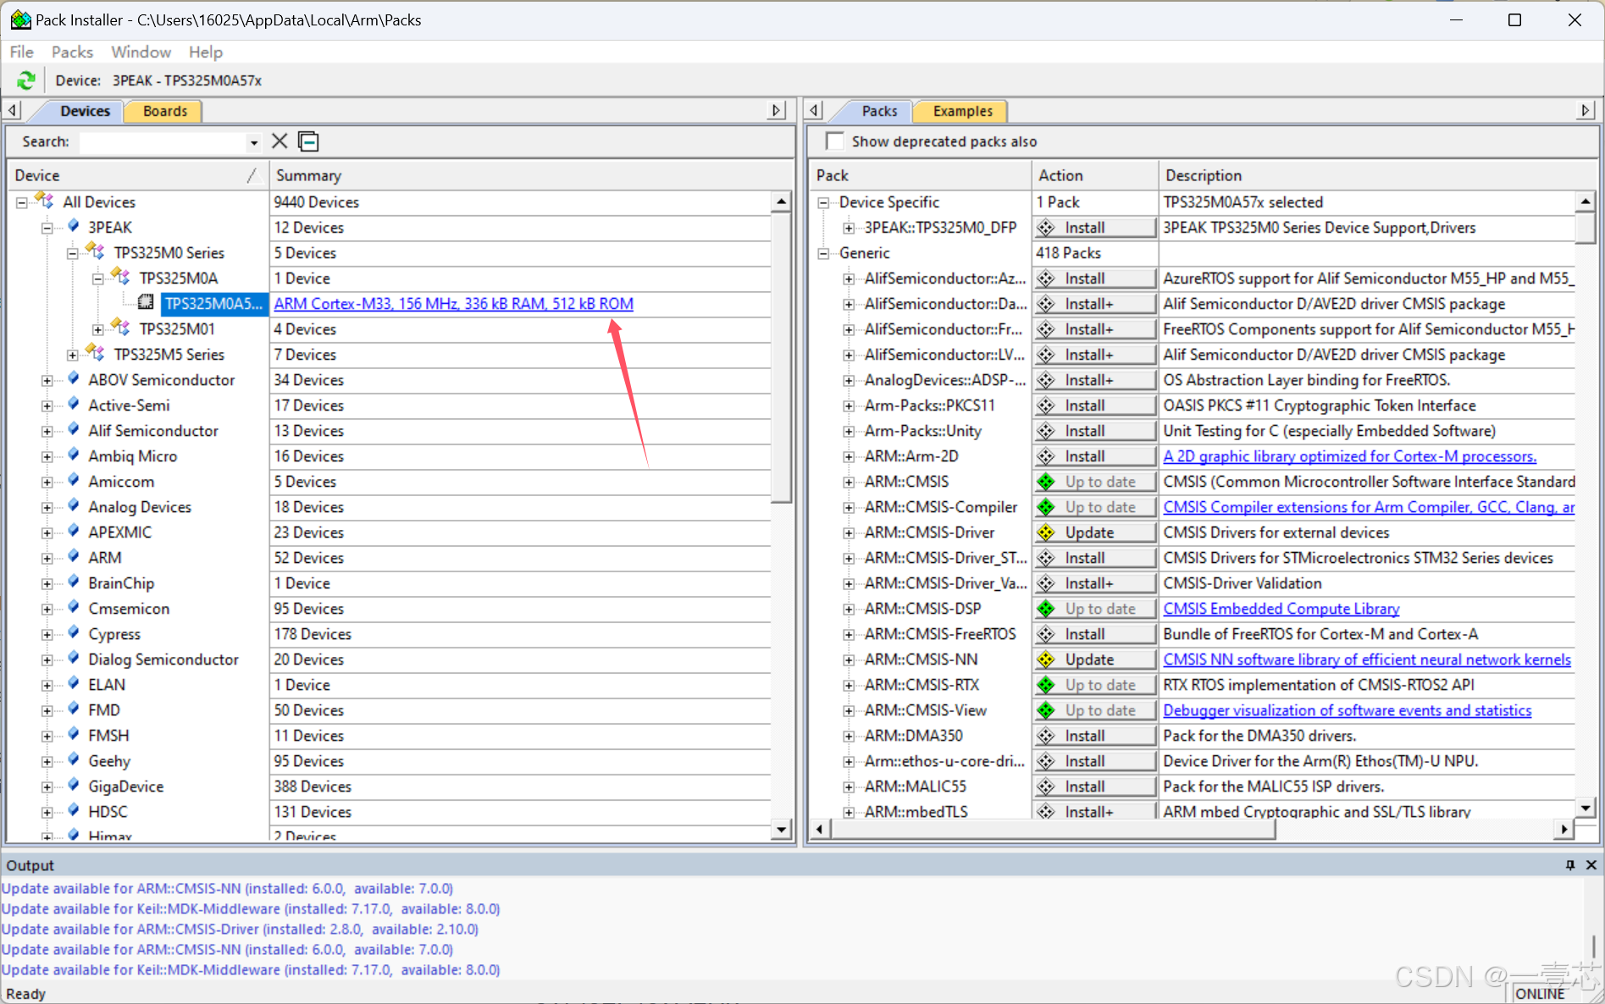The height and width of the screenshot is (1004, 1605).
Task: Collapse the Generic pack group
Action: coord(823,253)
